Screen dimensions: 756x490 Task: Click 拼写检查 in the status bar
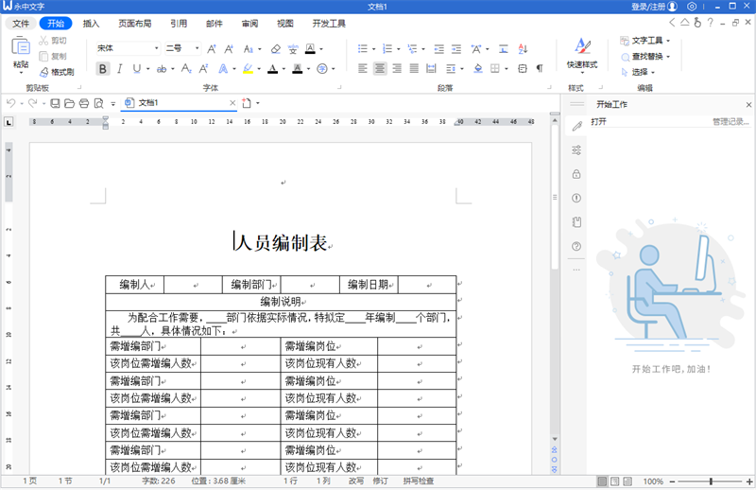tap(419, 481)
